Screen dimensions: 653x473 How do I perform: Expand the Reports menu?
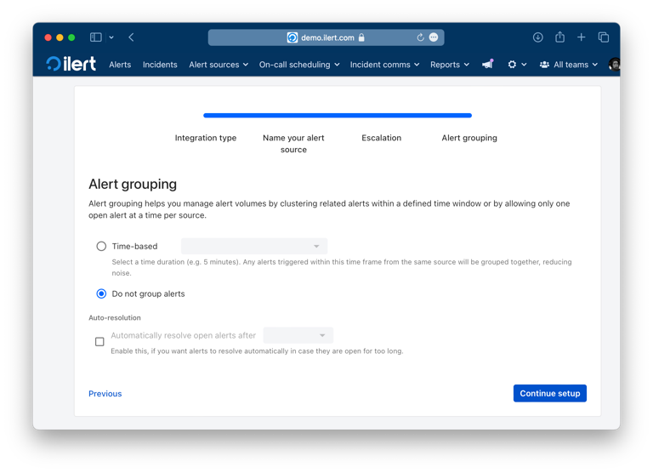[x=450, y=65]
